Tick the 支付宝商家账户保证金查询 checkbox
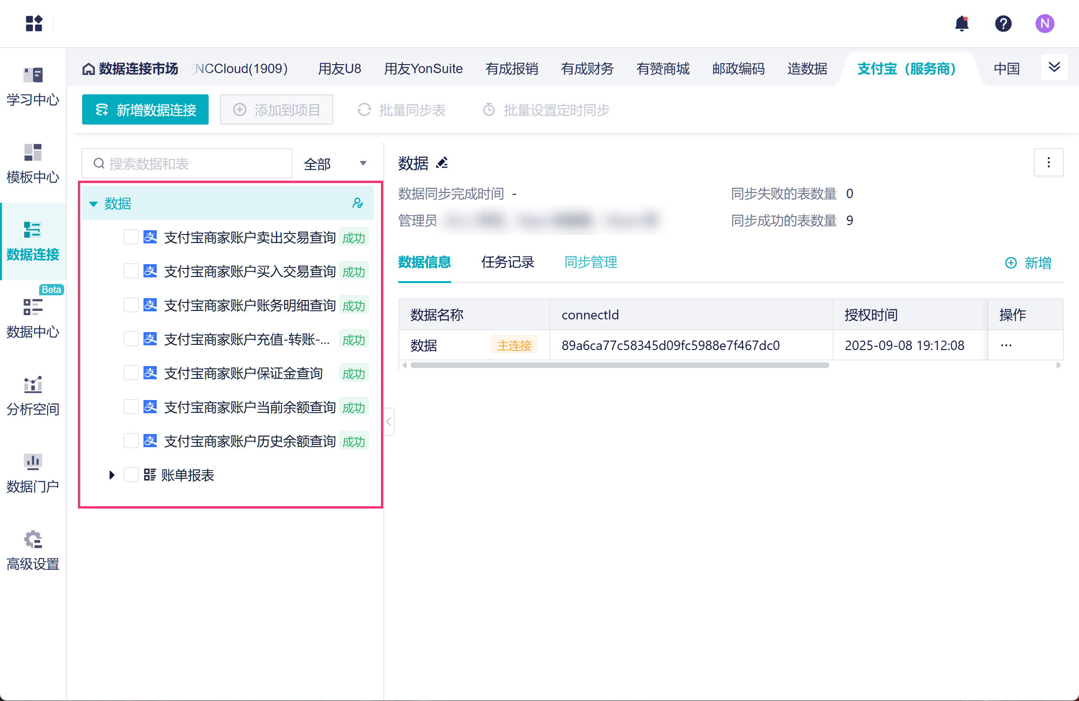This screenshot has width=1079, height=701. 131,373
